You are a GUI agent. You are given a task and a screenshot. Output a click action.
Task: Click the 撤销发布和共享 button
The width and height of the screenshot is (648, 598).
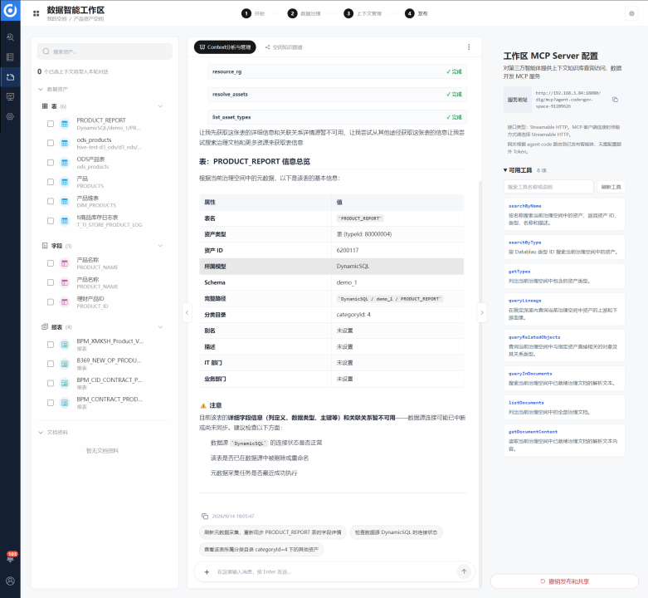[x=564, y=581]
